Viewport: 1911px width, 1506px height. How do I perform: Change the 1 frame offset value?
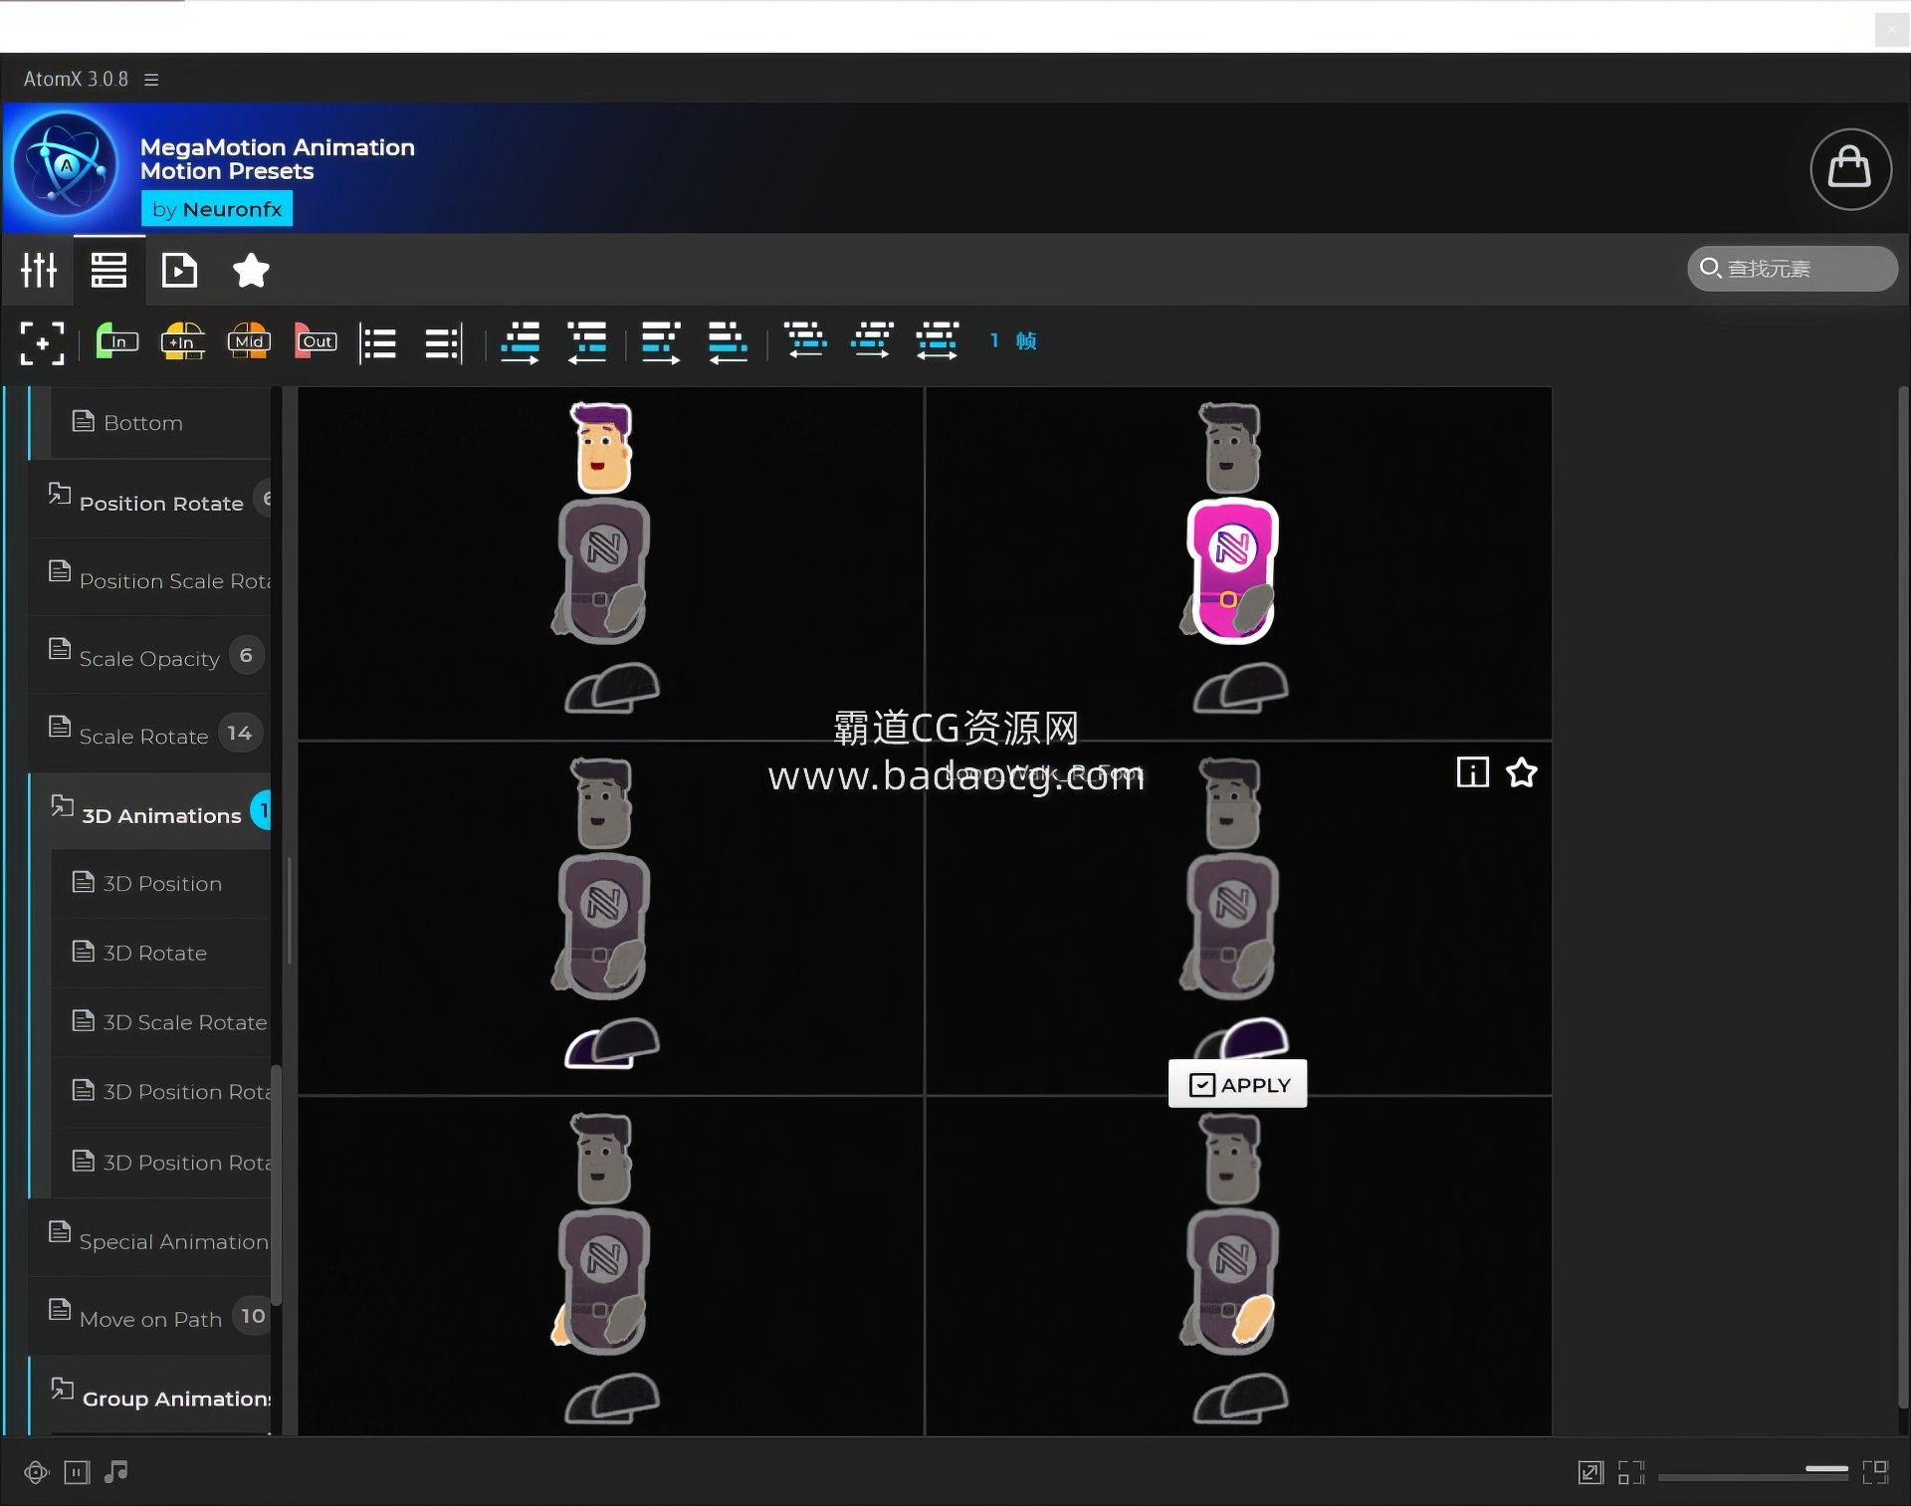[1013, 340]
